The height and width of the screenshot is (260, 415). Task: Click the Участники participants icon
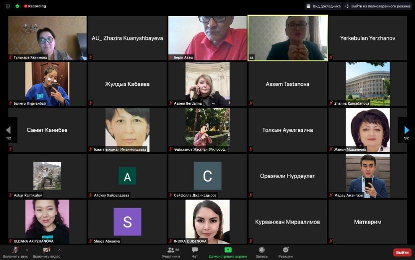[x=170, y=250]
